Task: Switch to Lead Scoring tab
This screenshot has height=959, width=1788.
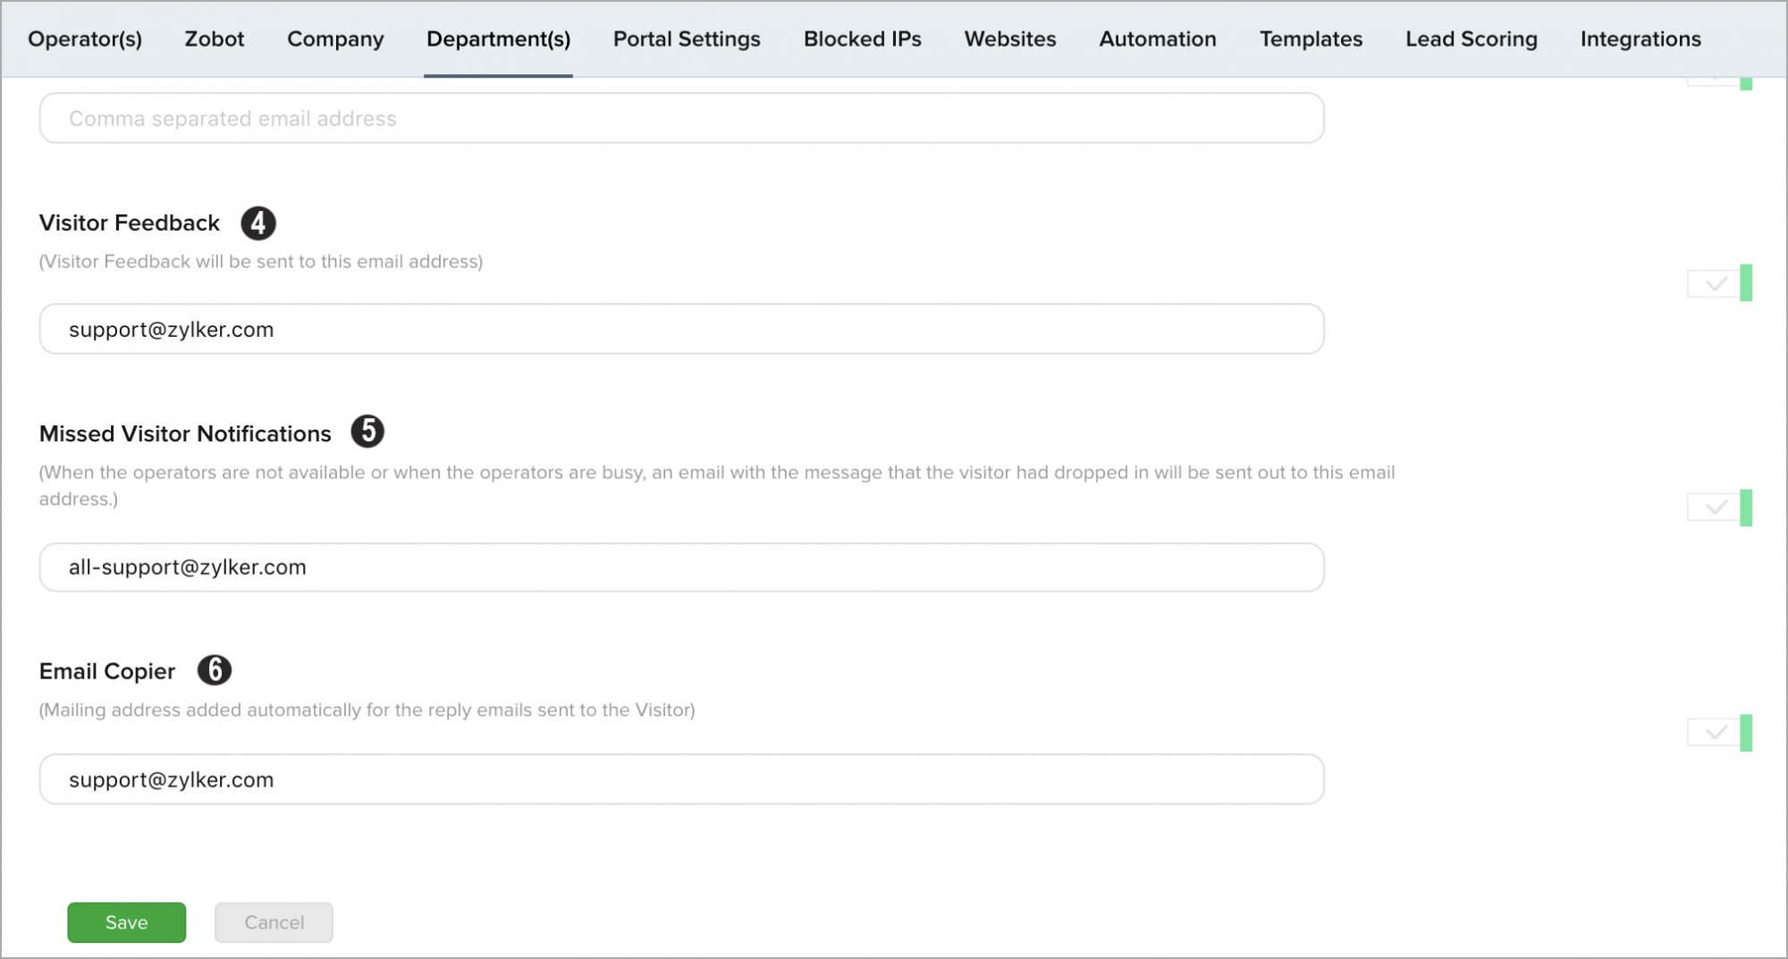Action: [1472, 39]
